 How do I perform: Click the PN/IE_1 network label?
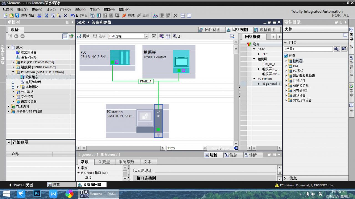[x=146, y=81]
